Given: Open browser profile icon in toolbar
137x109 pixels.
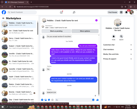Looking at the screenshot, I should [131, 7].
